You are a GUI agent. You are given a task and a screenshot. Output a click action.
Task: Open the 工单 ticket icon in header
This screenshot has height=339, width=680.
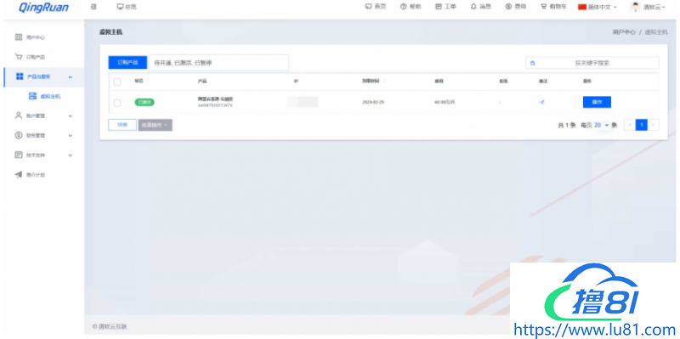(x=439, y=7)
